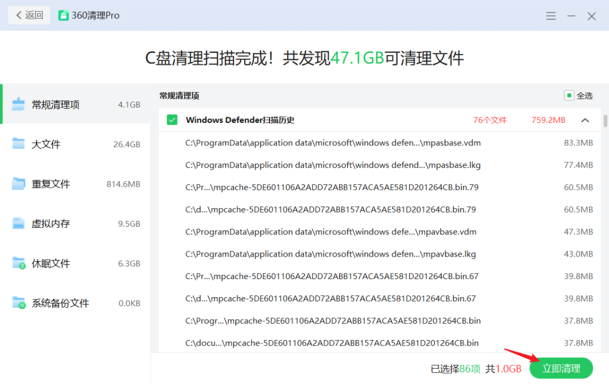Viewport: 609px width, 384px height.
Task: Click the 0.0KB size of 系统备份文件
Action: click(x=129, y=303)
